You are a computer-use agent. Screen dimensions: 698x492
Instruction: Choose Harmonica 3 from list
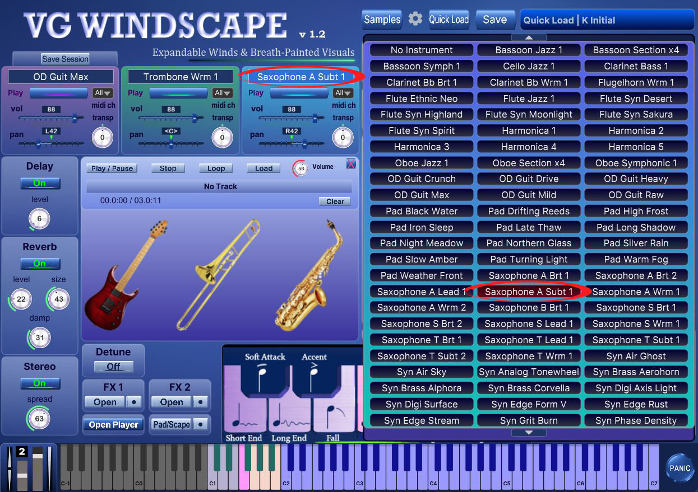click(422, 147)
